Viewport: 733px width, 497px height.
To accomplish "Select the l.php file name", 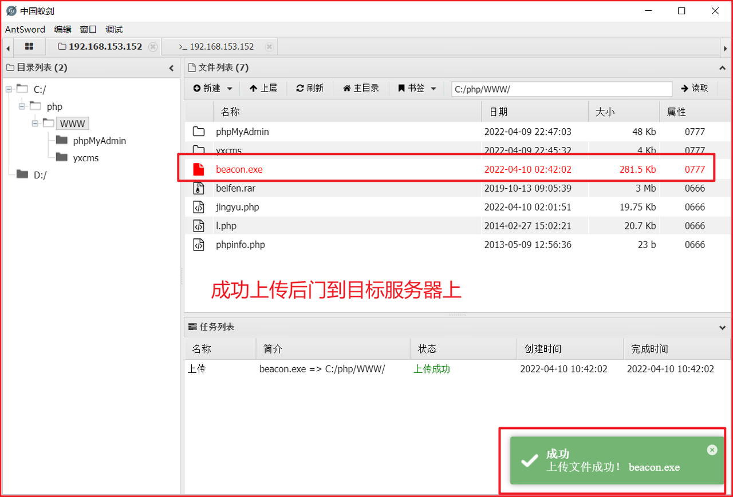I will coord(226,226).
